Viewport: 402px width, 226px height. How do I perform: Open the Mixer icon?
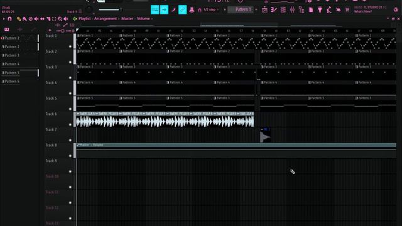292,10
